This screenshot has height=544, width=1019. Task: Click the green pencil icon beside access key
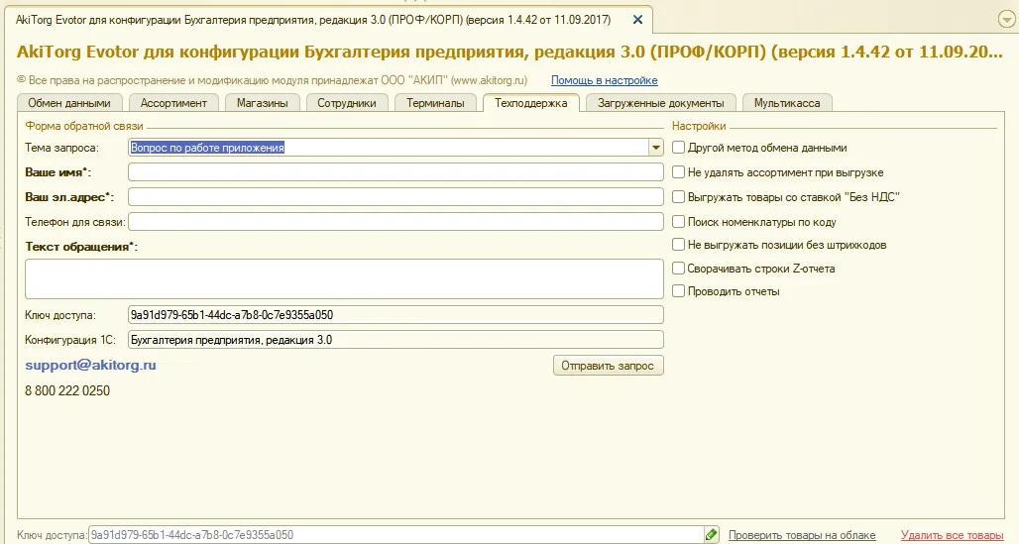(711, 535)
